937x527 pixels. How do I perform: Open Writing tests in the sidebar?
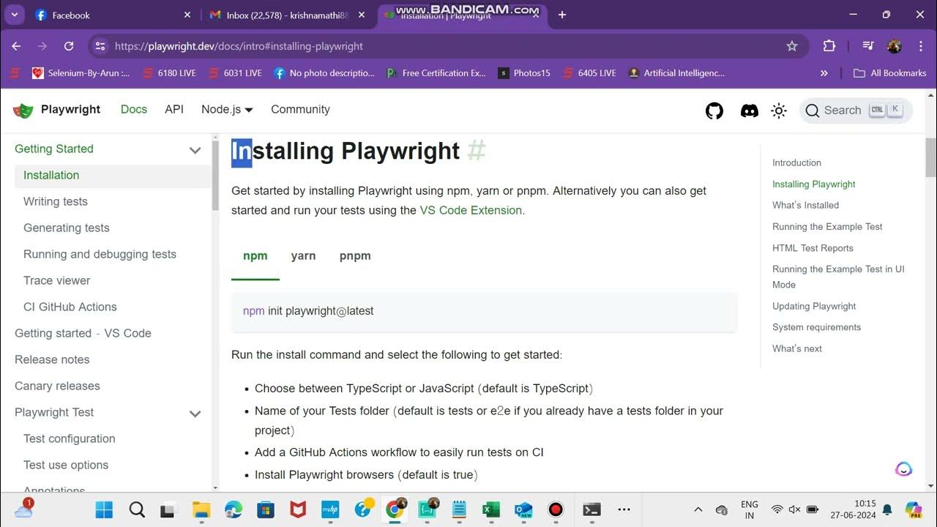click(56, 201)
